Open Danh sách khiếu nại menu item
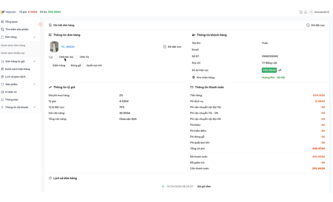The width and height of the screenshot is (333, 202). click(13, 53)
